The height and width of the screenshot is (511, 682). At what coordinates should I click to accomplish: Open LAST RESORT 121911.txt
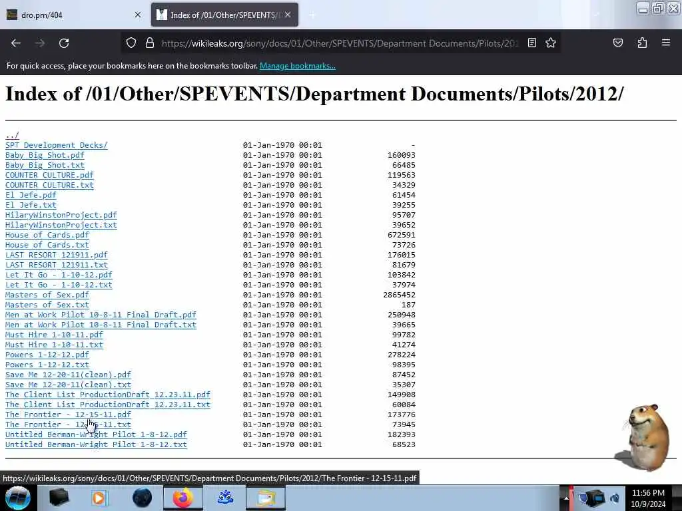click(x=57, y=265)
